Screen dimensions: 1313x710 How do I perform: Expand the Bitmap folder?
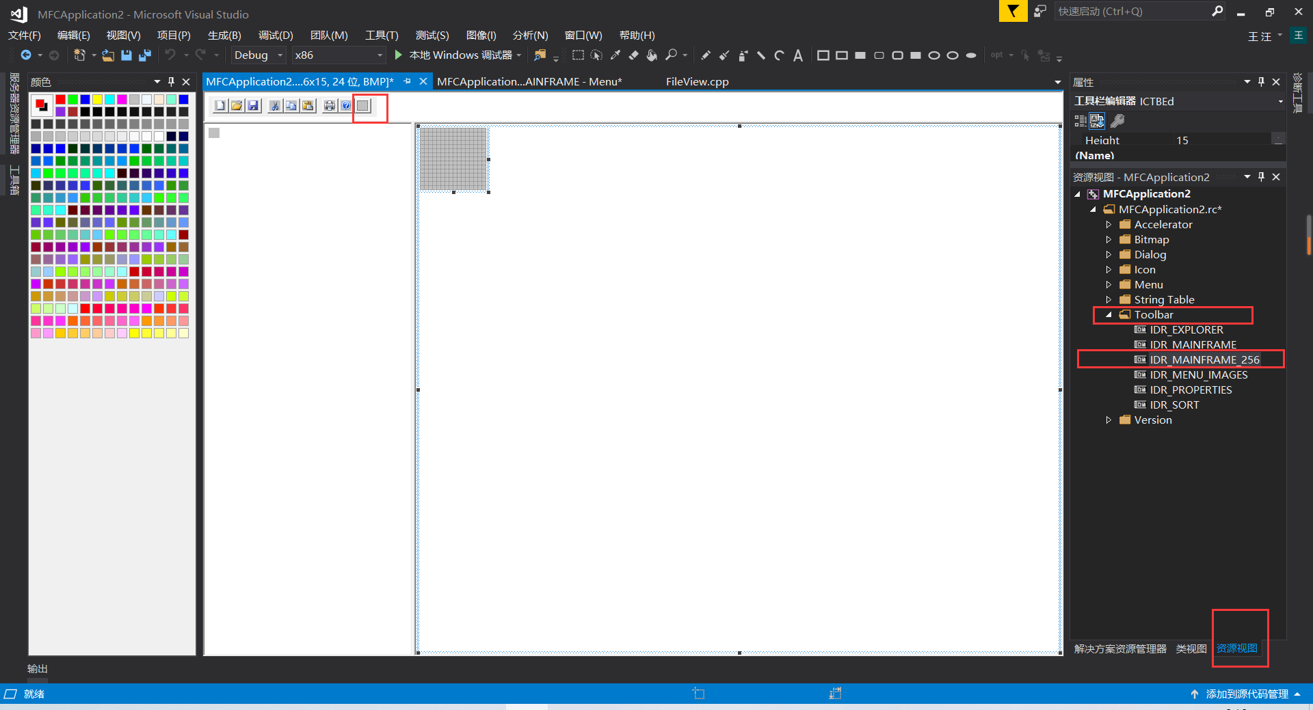pos(1109,240)
